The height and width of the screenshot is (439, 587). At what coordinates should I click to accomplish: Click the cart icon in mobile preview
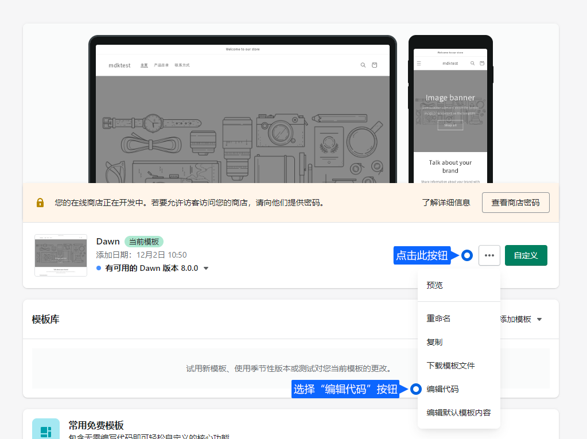tap(482, 63)
